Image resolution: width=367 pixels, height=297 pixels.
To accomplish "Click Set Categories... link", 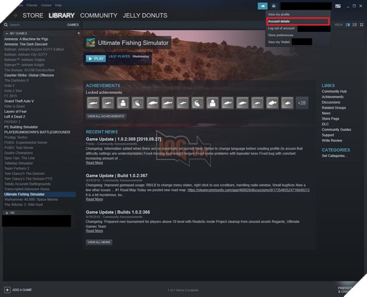I will tap(334, 156).
